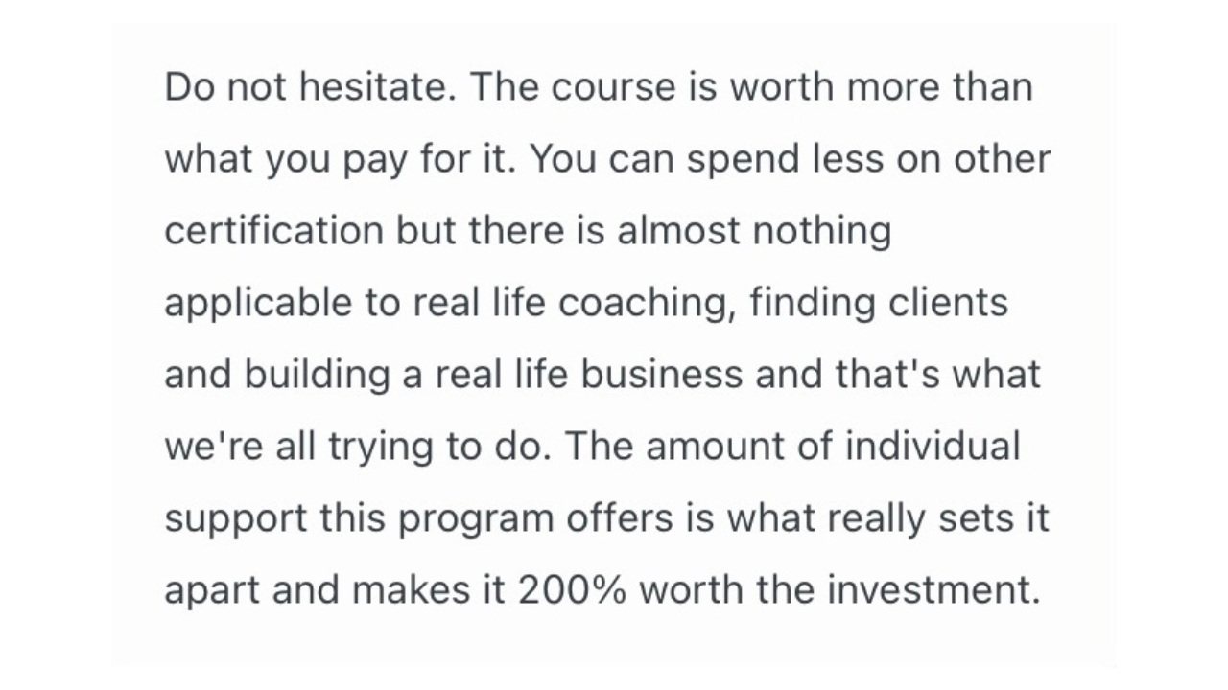The image size is (1228, 690).
Task: Click the phrase 'amount of individual'
Action: click(833, 448)
